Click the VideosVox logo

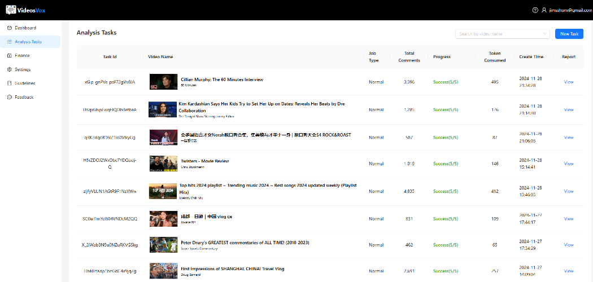[25, 10]
